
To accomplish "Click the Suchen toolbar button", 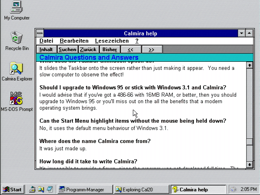I will click(x=67, y=50).
